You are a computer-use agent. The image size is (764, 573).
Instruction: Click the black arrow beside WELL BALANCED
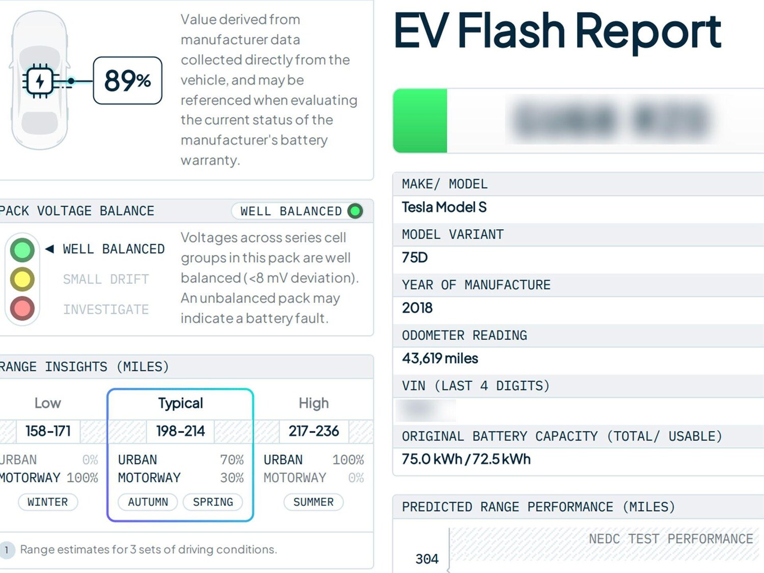[49, 249]
